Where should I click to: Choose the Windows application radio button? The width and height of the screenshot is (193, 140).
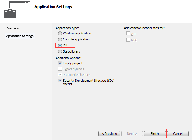pos(60,33)
